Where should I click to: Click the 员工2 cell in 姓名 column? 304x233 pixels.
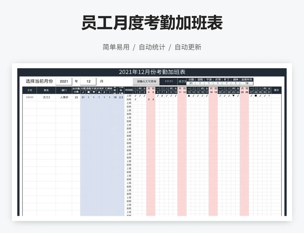(46, 97)
